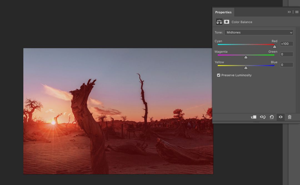Click the sunset desert image canvas
The image size is (300, 185).
[x=118, y=111]
